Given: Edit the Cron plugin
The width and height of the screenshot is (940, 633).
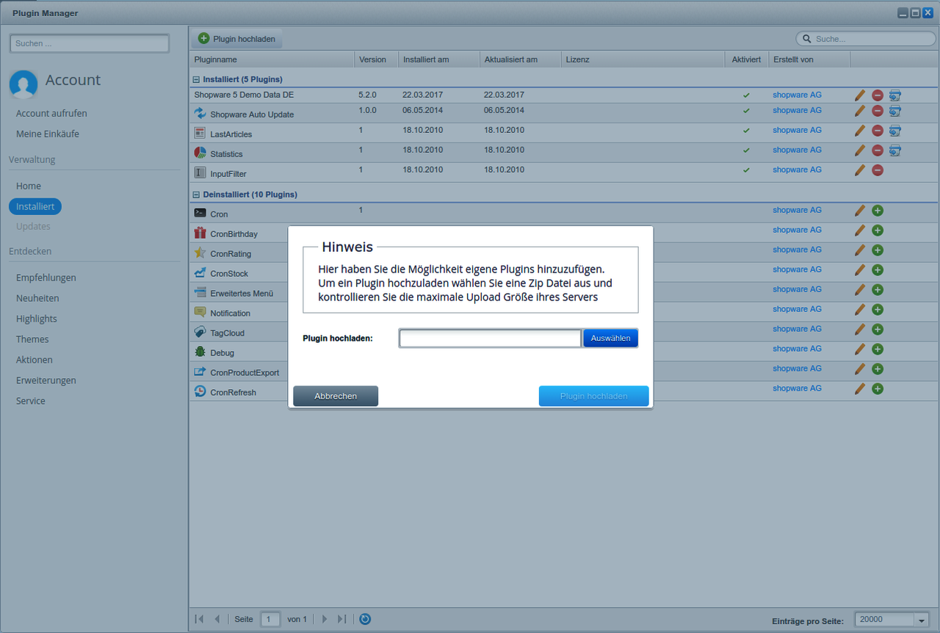Looking at the screenshot, I should (x=860, y=211).
